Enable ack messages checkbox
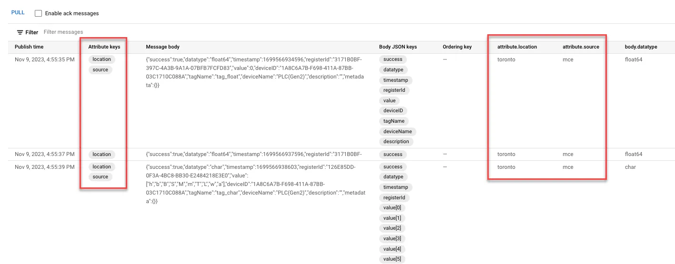Viewport: 675px width, 264px height. tap(38, 13)
